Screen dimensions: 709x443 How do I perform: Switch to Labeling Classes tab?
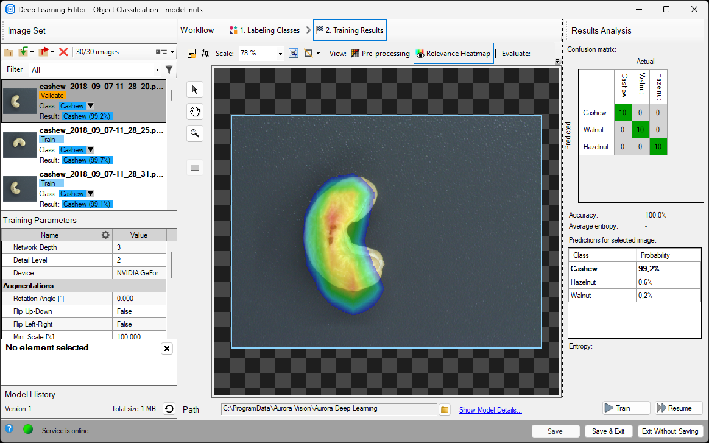pos(264,30)
